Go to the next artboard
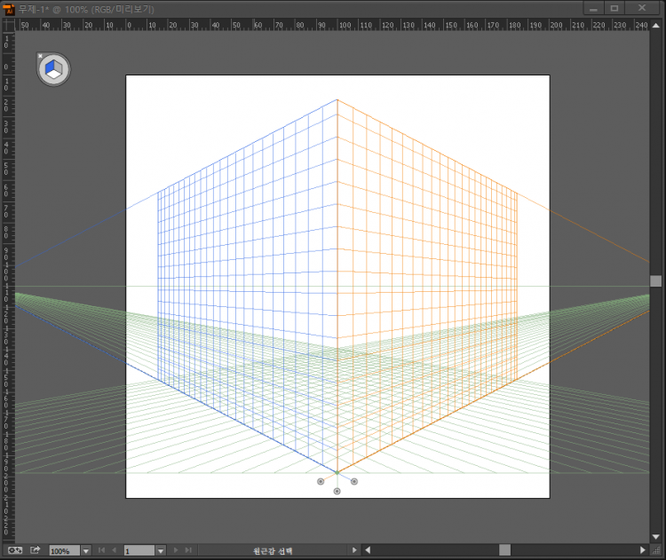This screenshot has width=666, height=560. pyautogui.click(x=175, y=551)
